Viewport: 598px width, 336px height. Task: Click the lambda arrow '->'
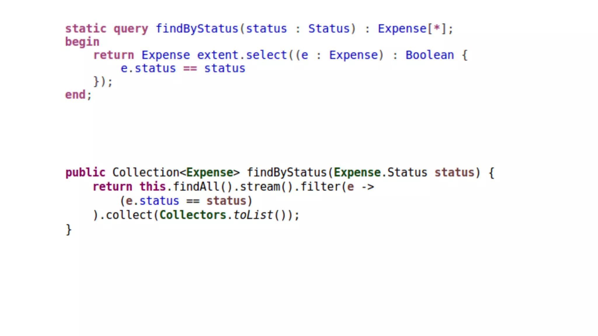(x=368, y=187)
